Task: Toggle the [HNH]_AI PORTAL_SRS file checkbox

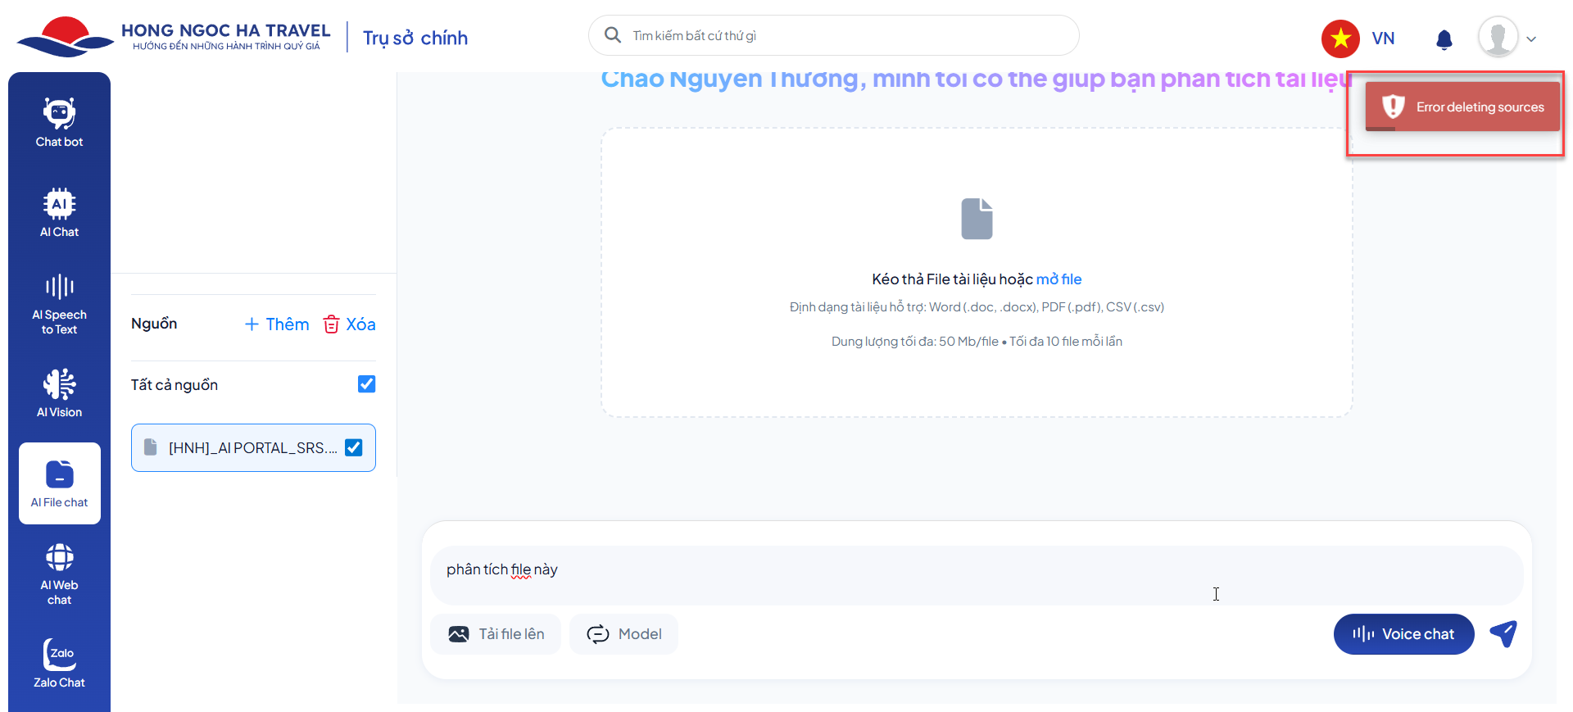Action: pyautogui.click(x=354, y=447)
